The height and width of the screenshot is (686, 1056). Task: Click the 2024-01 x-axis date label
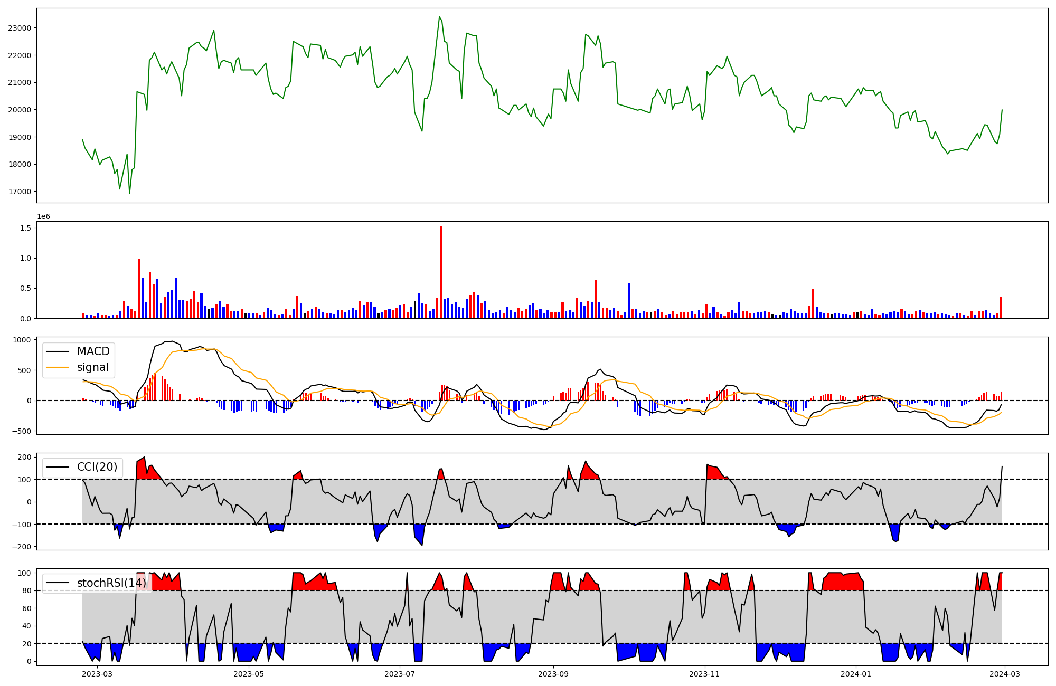[855, 674]
